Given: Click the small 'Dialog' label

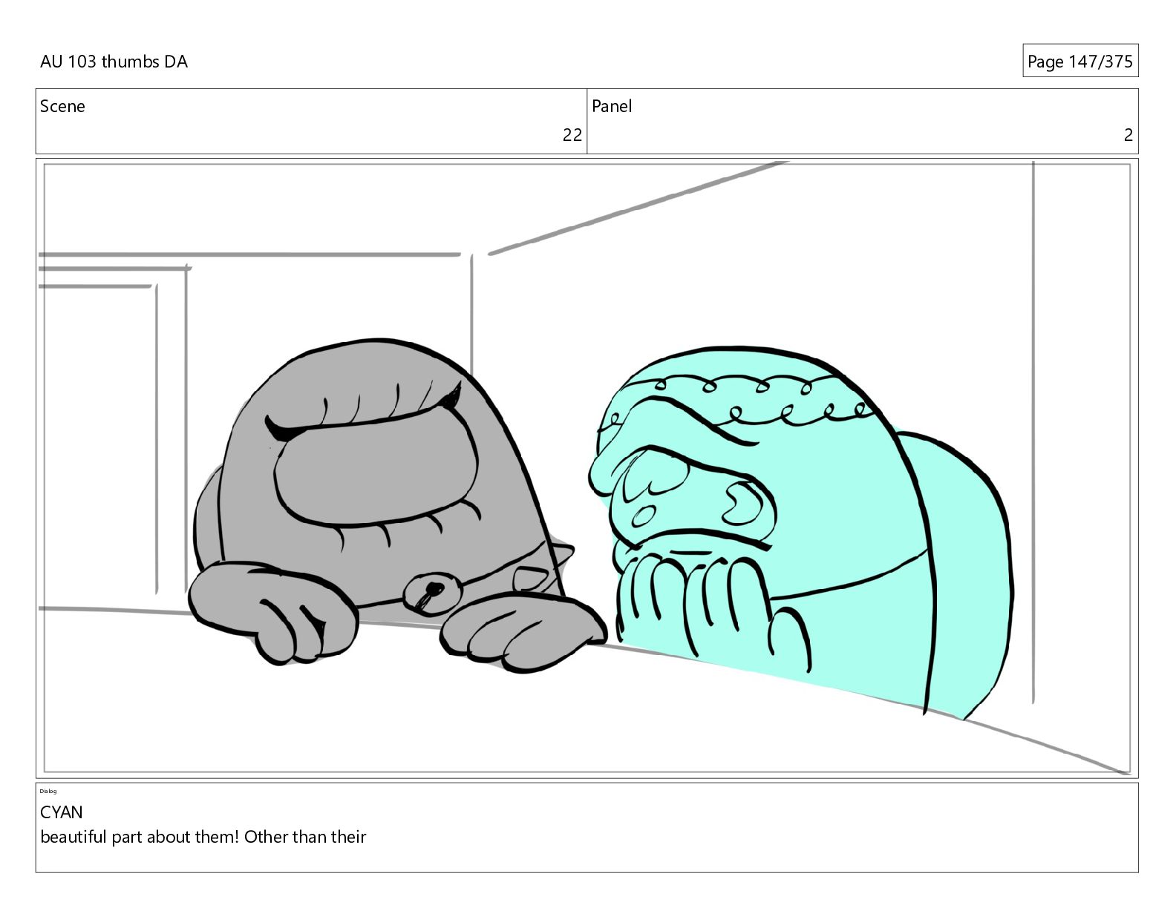Looking at the screenshot, I should point(48,792).
